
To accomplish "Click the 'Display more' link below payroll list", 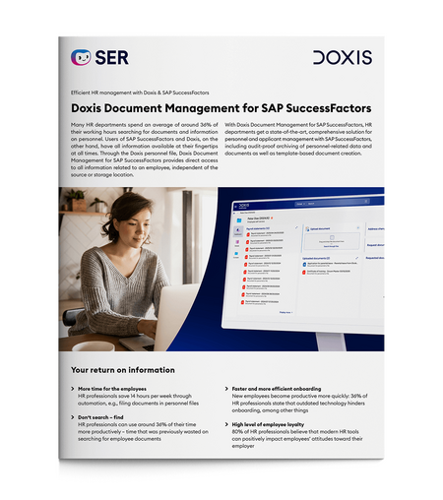I will [x=285, y=312].
